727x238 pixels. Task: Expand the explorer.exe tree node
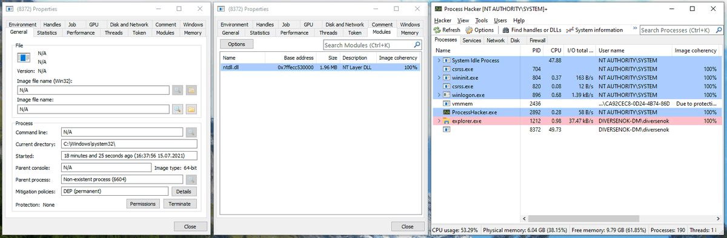coord(439,121)
